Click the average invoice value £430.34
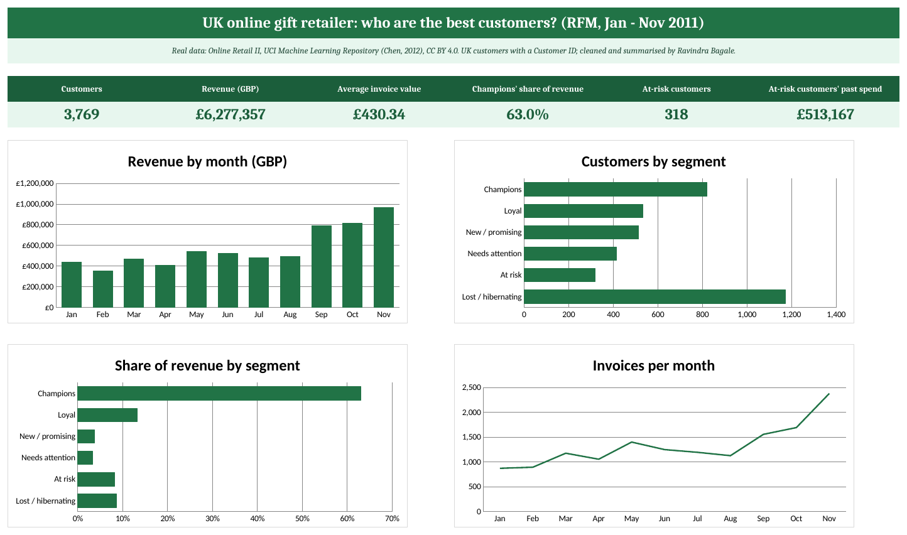 (x=379, y=114)
